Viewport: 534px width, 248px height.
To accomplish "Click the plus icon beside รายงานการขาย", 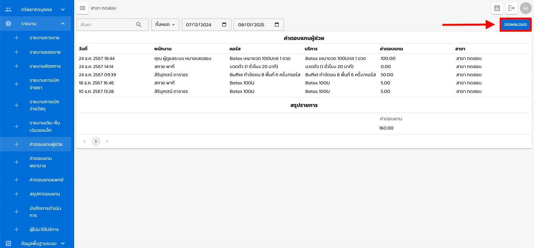I will pos(16,38).
